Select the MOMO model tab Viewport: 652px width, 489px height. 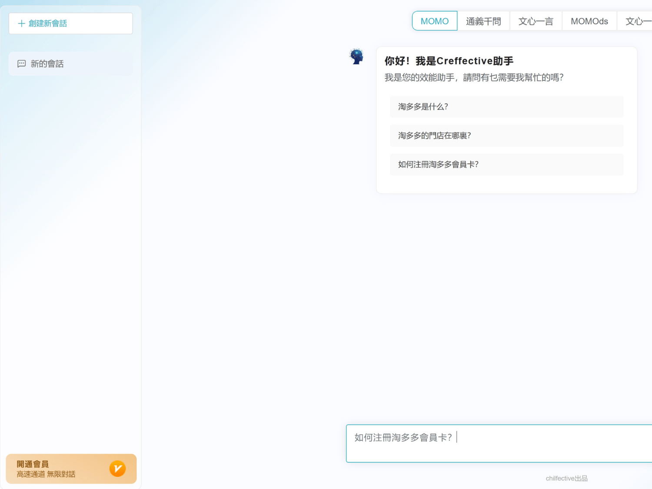coord(435,21)
